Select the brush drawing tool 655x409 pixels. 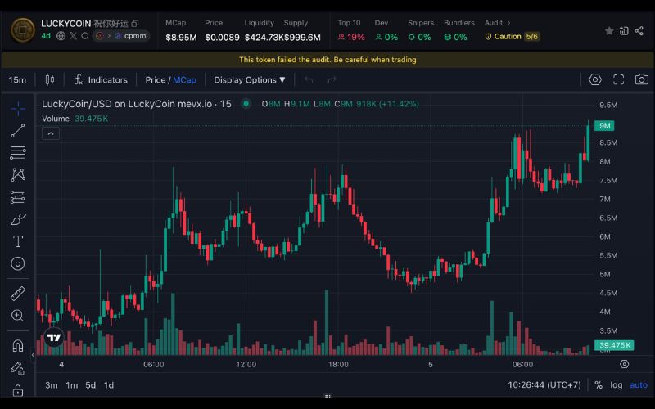click(18, 219)
